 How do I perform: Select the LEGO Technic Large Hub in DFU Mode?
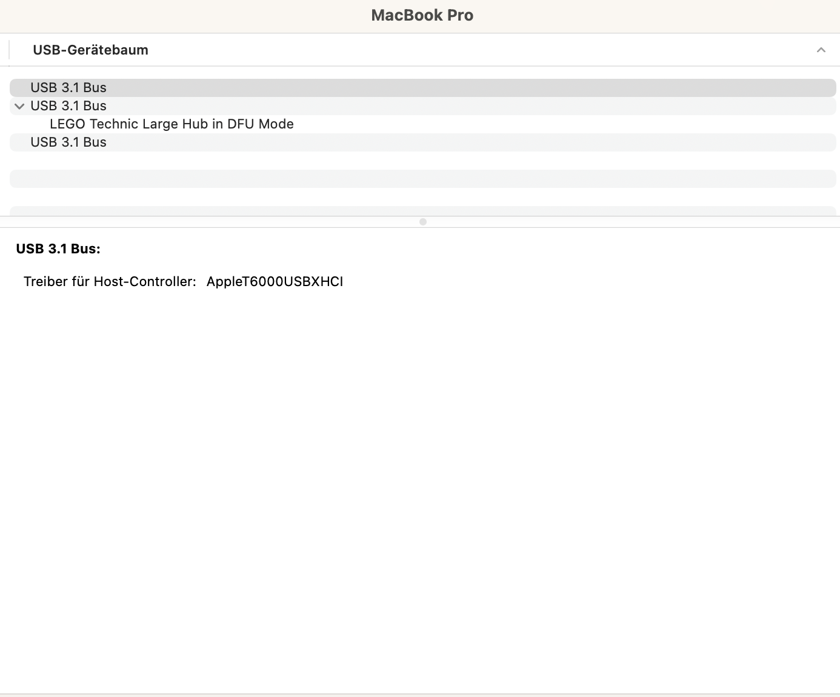(172, 124)
